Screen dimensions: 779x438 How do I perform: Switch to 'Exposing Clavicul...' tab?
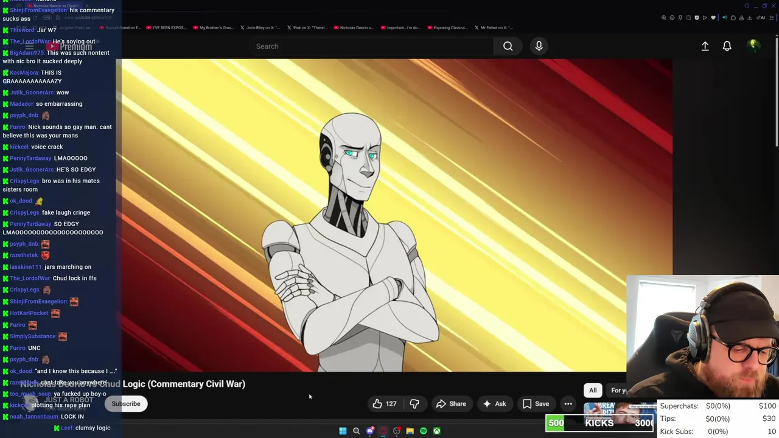(x=448, y=27)
